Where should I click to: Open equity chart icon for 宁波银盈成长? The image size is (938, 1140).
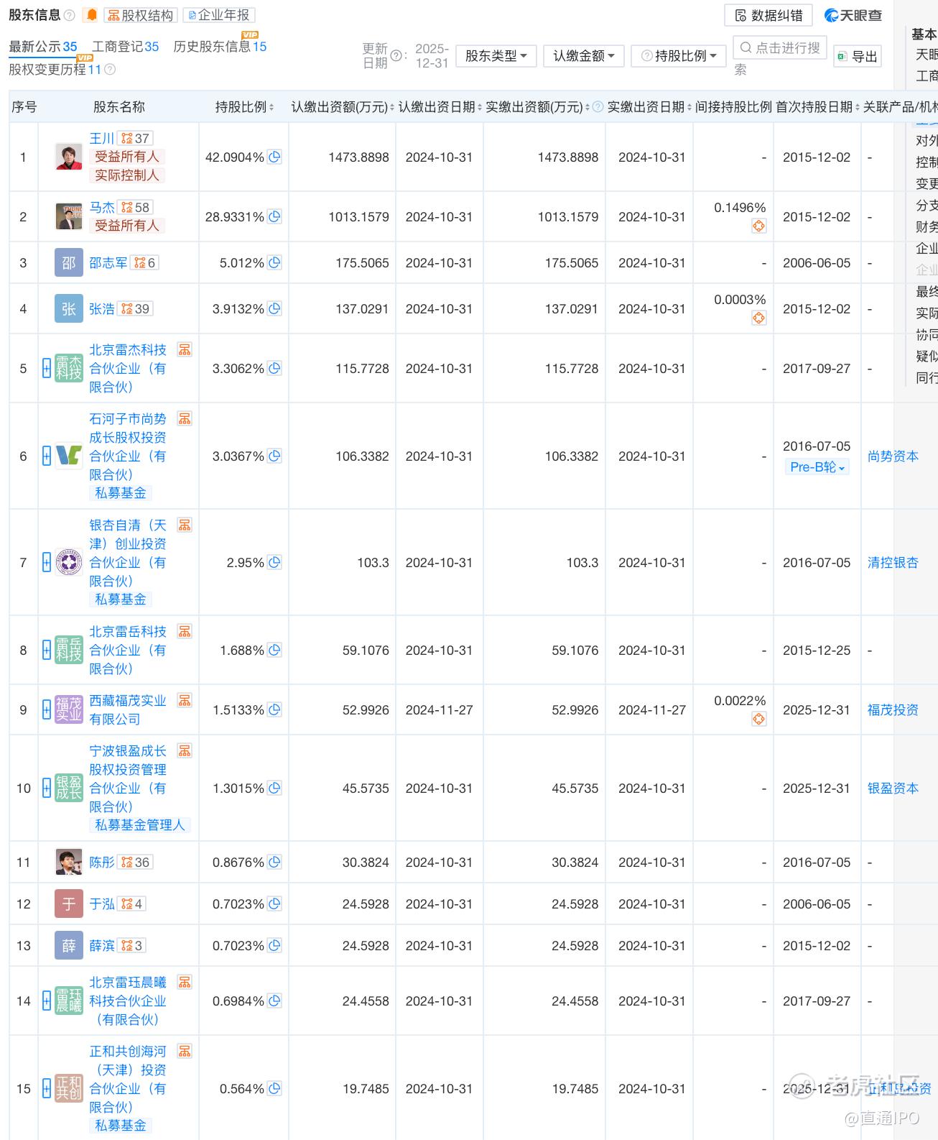[x=185, y=751]
